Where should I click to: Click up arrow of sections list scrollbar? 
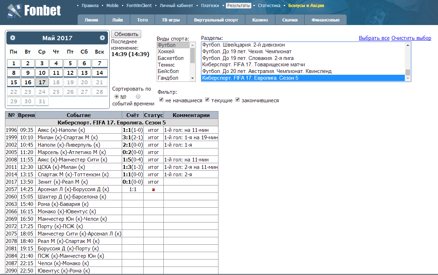(408, 45)
